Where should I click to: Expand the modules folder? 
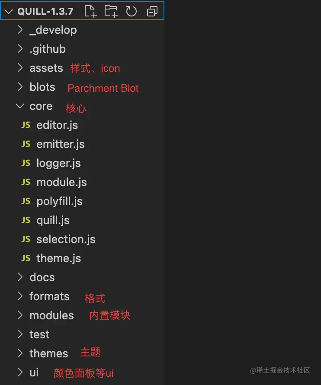[x=19, y=315]
